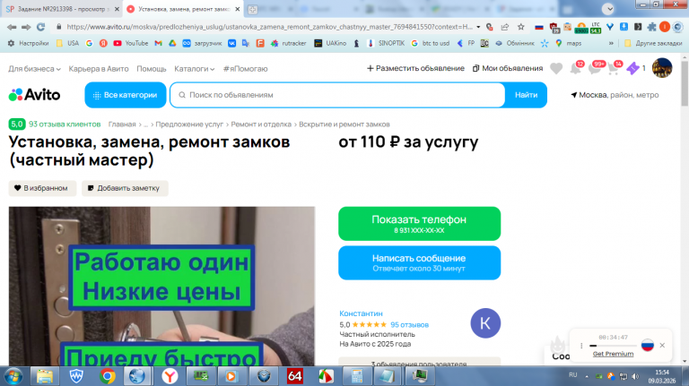The width and height of the screenshot is (689, 386).
Task: Open the SINOPTIK weather bookmark
Action: tap(386, 43)
